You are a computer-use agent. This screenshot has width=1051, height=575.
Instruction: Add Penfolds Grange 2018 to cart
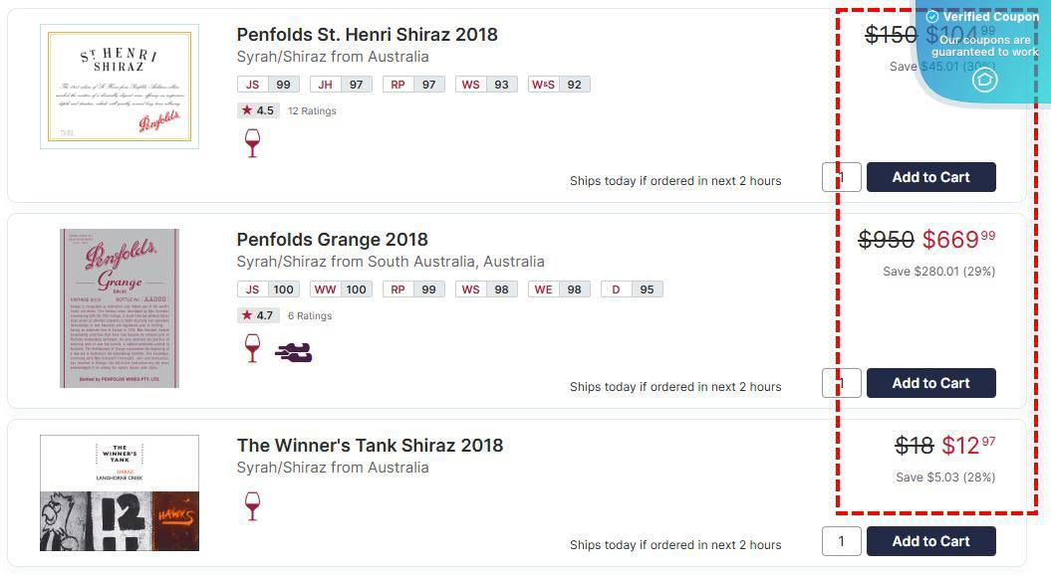[x=930, y=383]
